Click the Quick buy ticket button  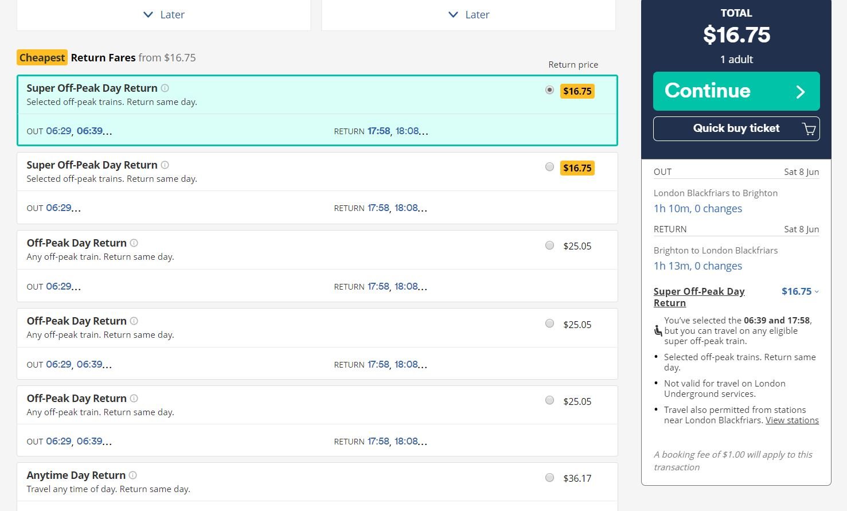[736, 128]
